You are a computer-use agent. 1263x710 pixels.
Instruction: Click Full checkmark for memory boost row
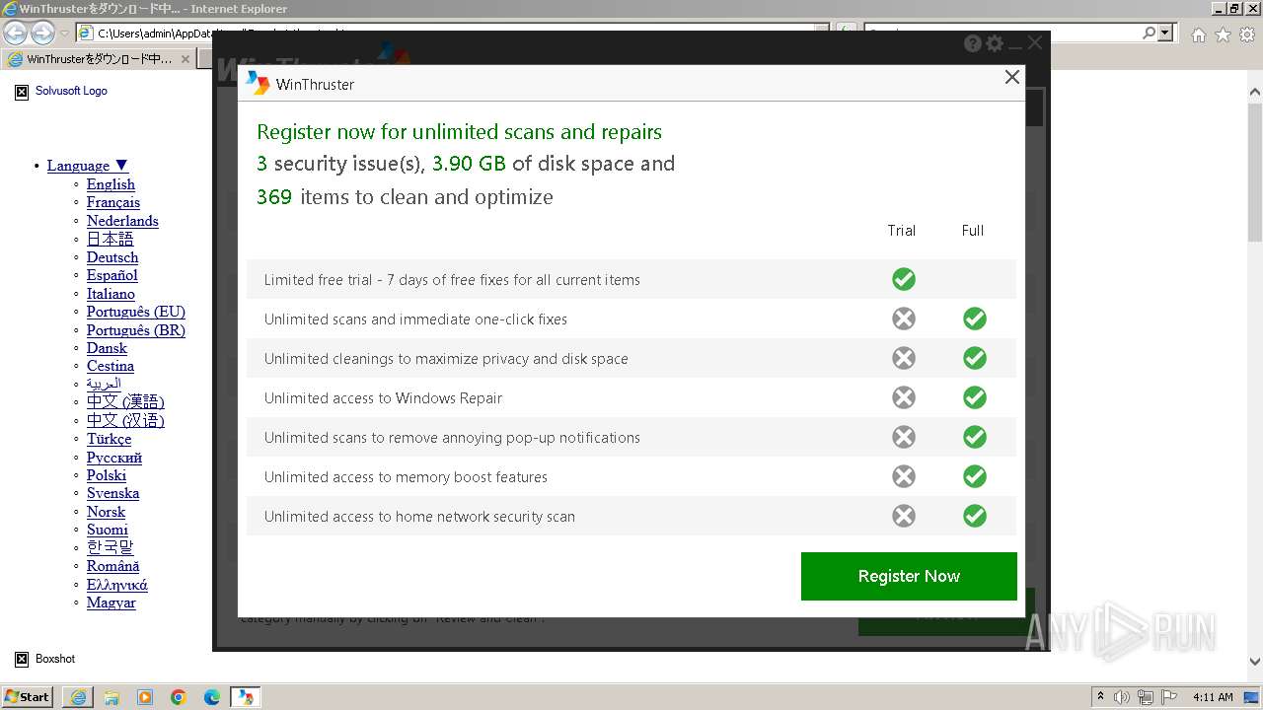point(975,476)
